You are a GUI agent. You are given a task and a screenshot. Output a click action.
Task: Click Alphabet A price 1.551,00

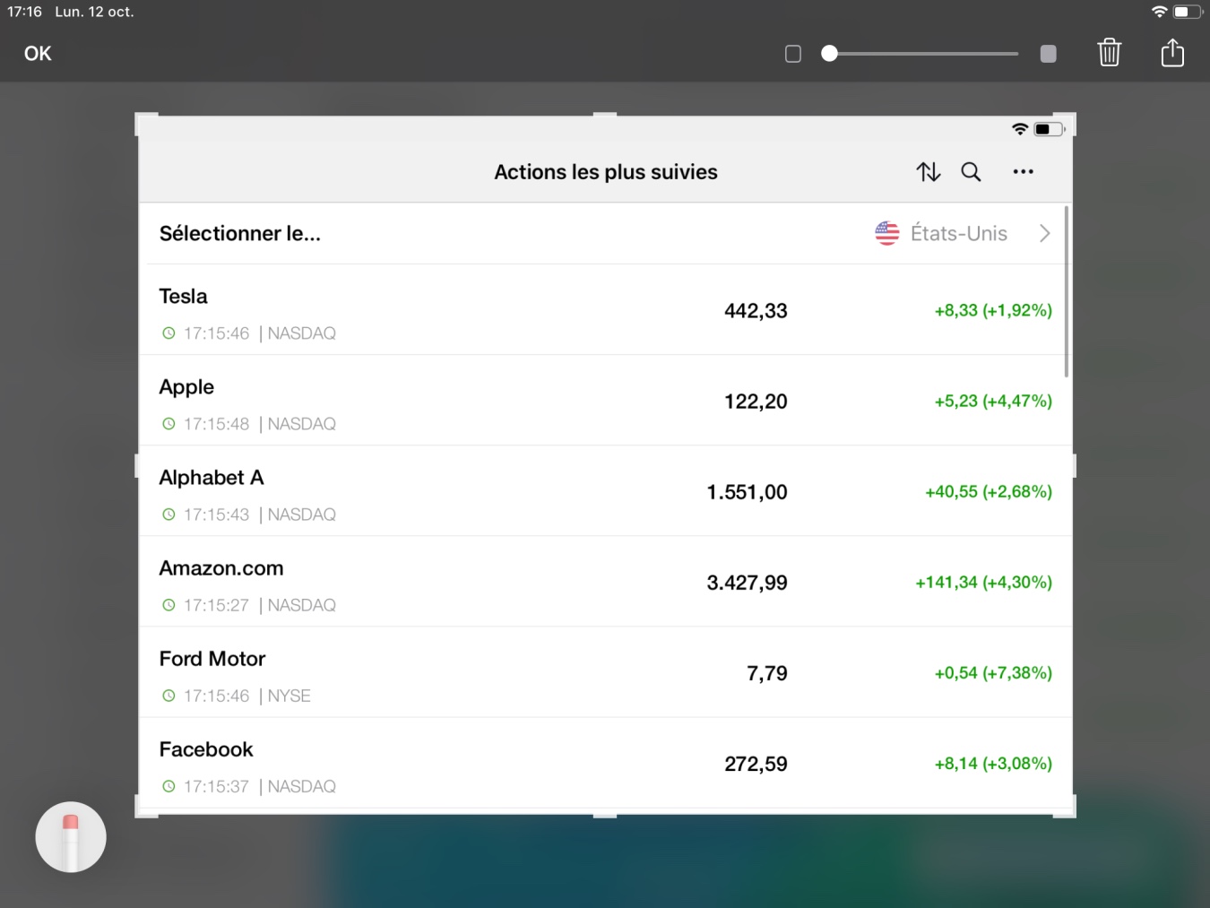pos(747,492)
